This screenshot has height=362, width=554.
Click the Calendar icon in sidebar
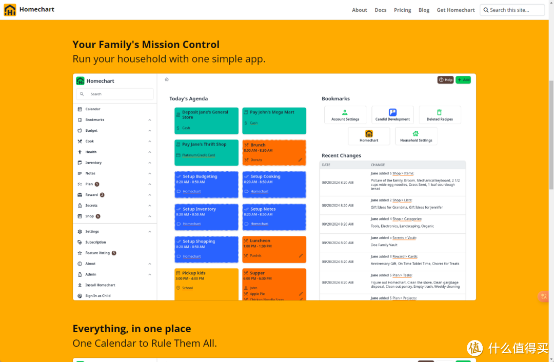pyautogui.click(x=80, y=109)
